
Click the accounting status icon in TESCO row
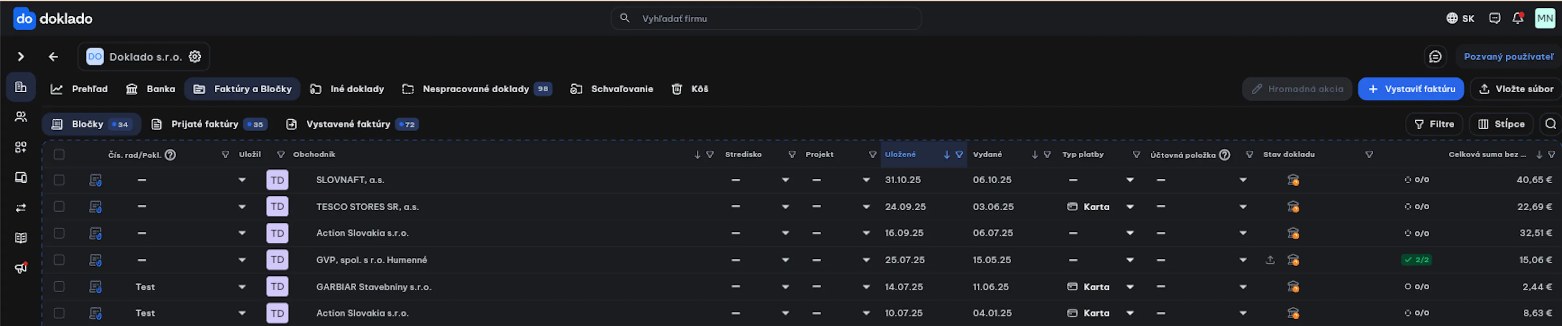click(x=1293, y=206)
